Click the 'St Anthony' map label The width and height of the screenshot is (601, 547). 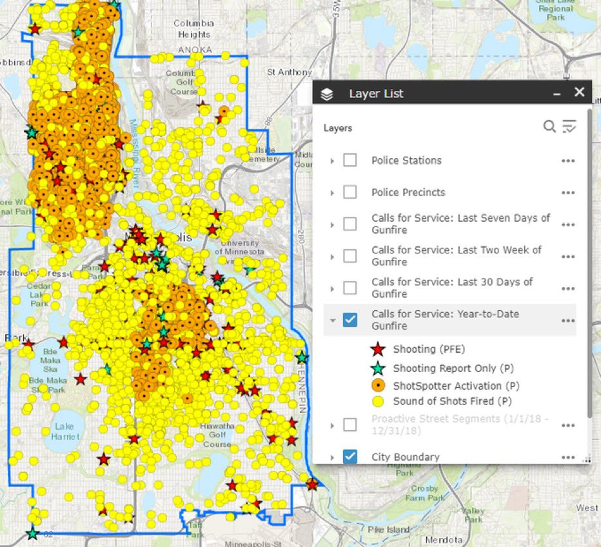click(x=290, y=72)
